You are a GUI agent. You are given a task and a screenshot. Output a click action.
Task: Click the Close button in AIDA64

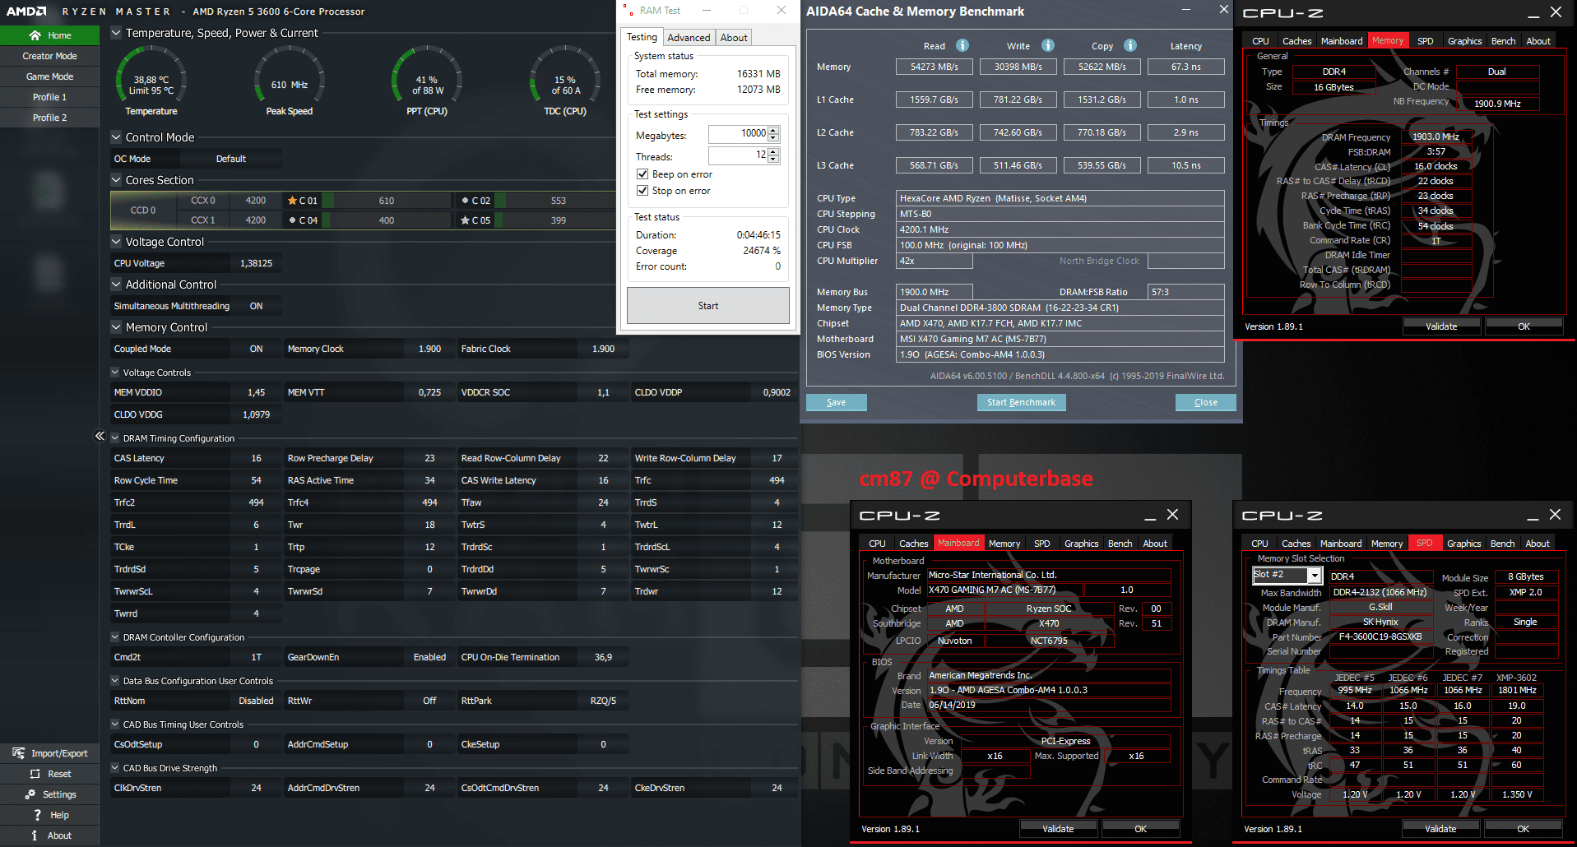[1206, 402]
